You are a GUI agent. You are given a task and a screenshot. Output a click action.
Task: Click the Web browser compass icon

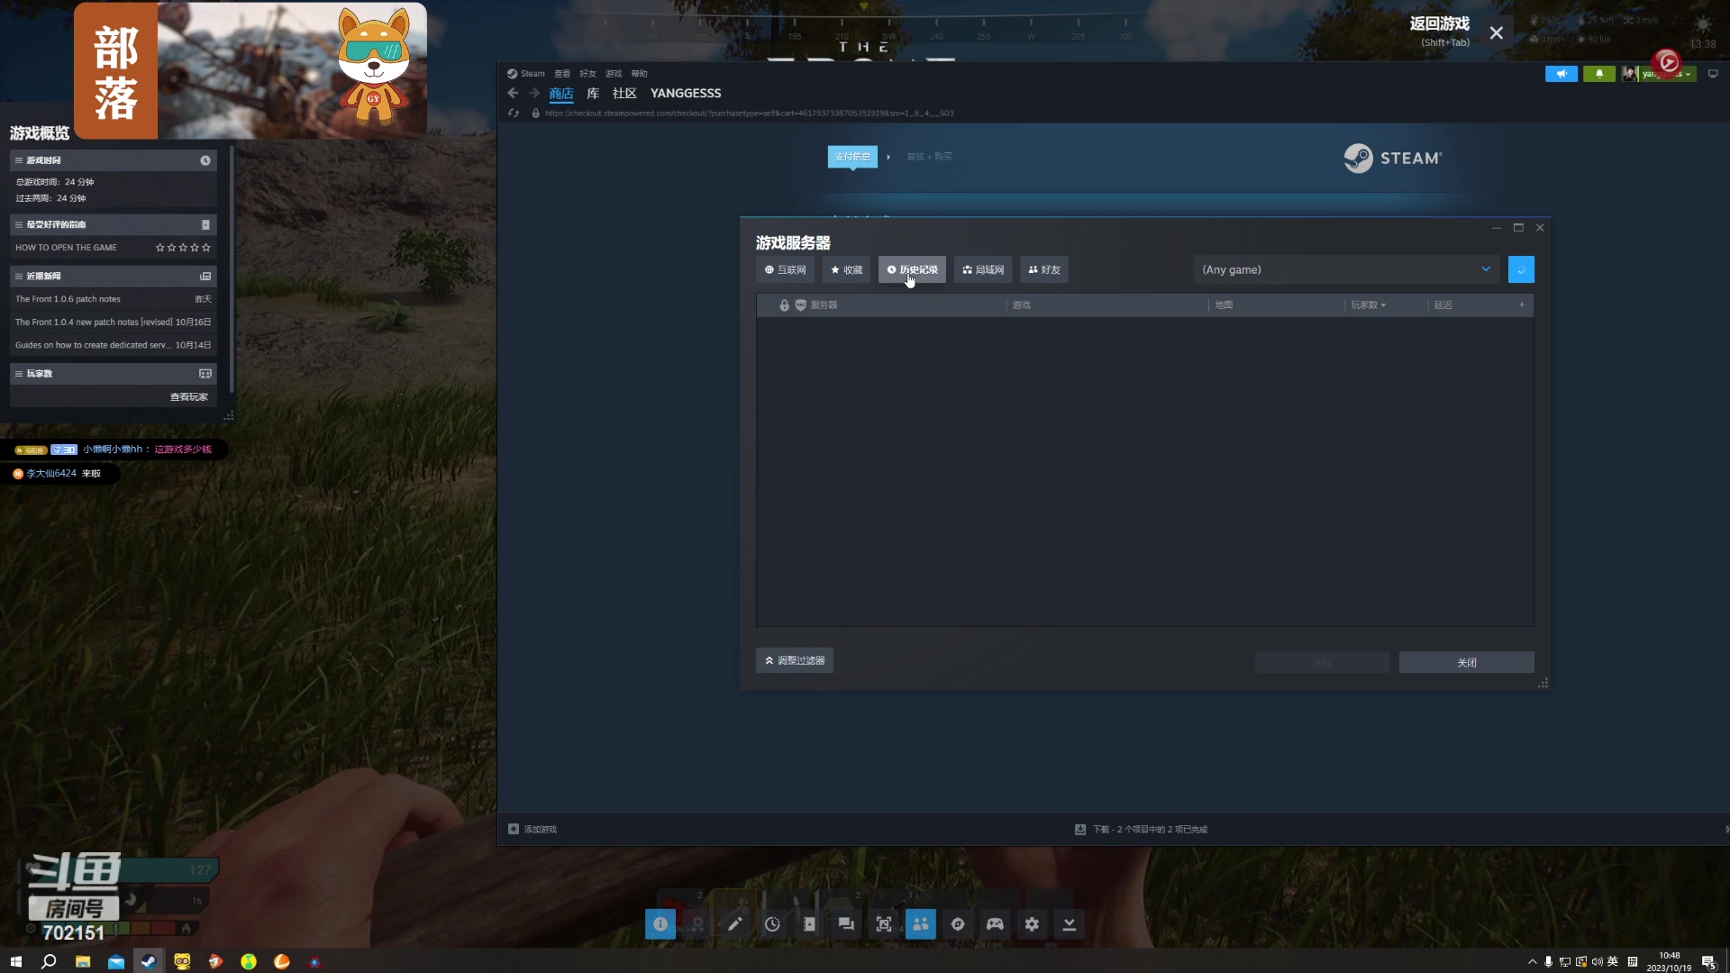[x=958, y=924]
